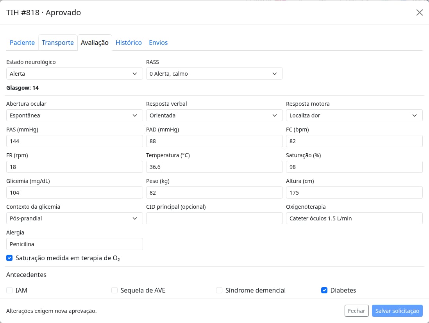Click the 'Alterações exigem nova aprovação.' note

tap(52, 311)
